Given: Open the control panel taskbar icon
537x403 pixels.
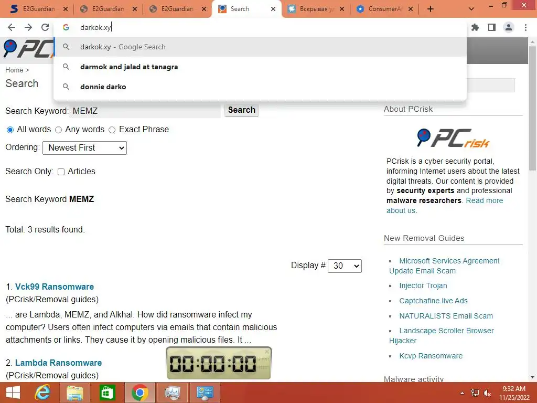Looking at the screenshot, I should (x=205, y=393).
